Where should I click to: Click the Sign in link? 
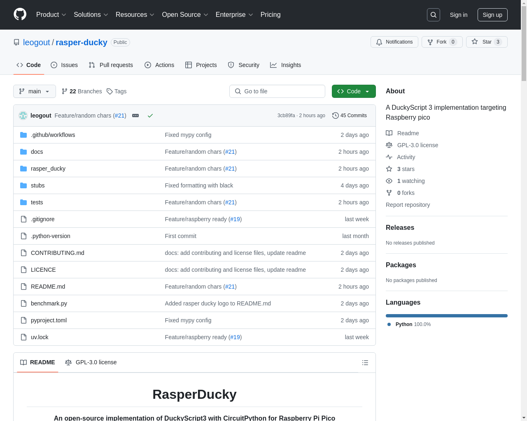[x=459, y=15]
